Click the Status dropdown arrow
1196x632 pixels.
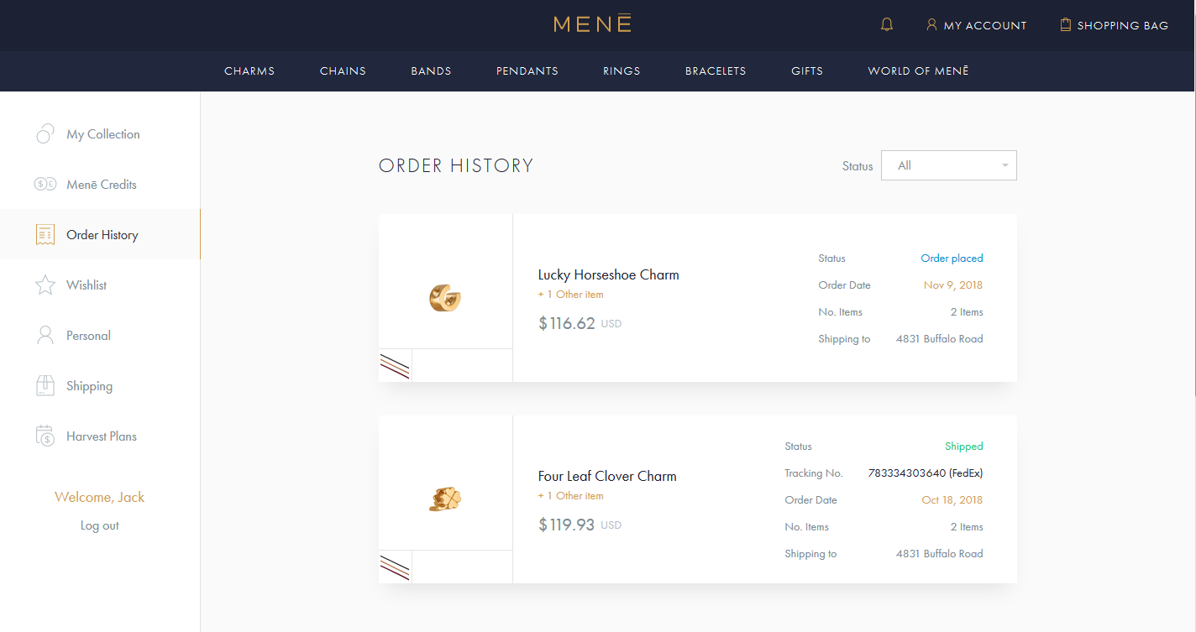(1005, 165)
